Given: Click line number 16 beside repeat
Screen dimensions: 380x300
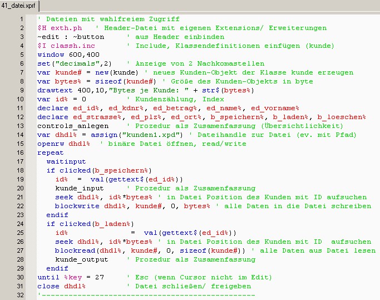Looking at the screenshot, I should tap(19, 153).
